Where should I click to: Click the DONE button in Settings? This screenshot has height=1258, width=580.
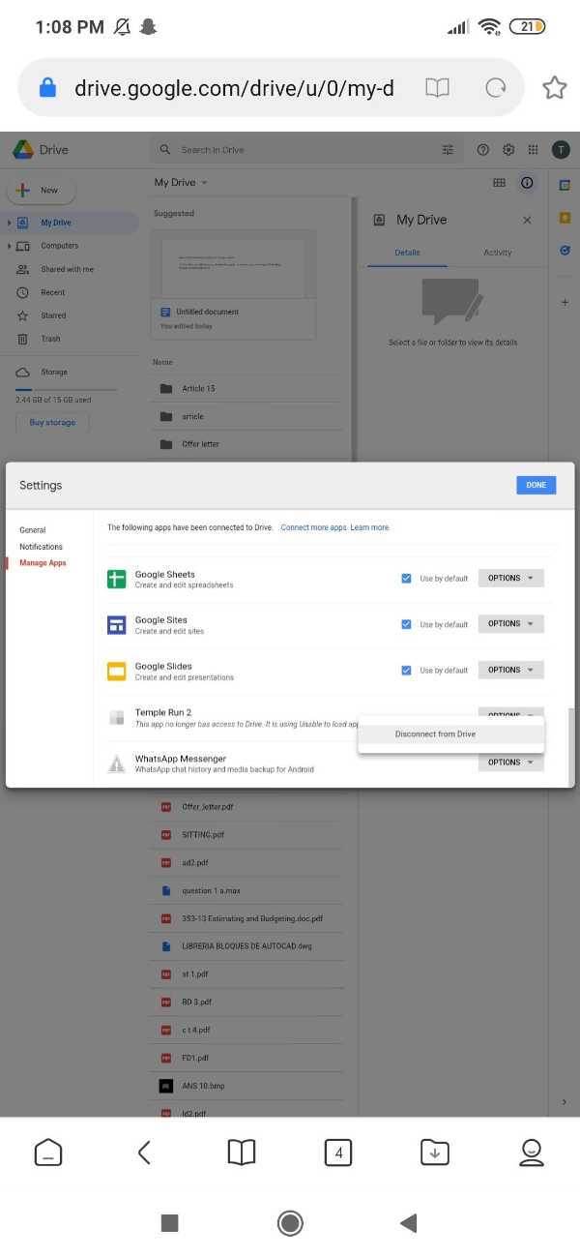(536, 485)
